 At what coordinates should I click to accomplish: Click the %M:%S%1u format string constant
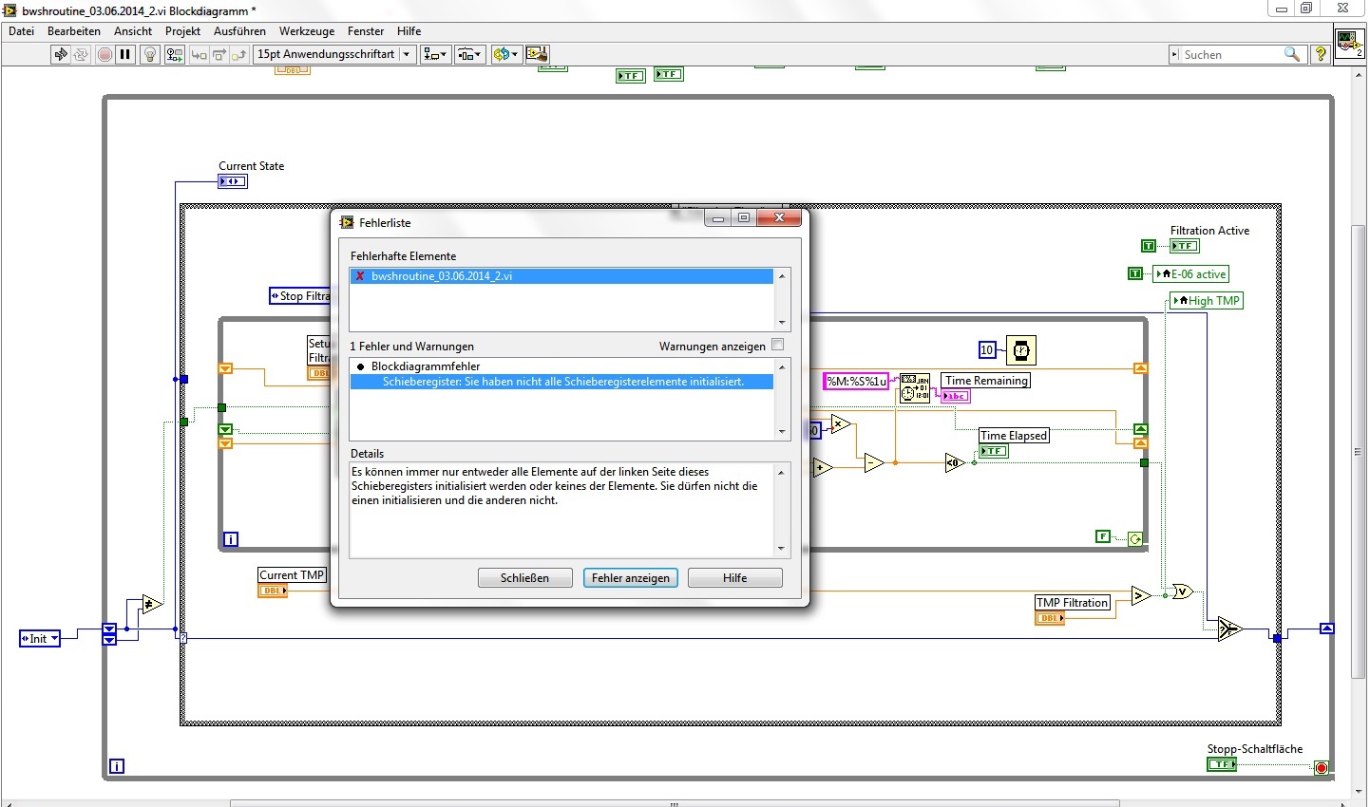(856, 382)
